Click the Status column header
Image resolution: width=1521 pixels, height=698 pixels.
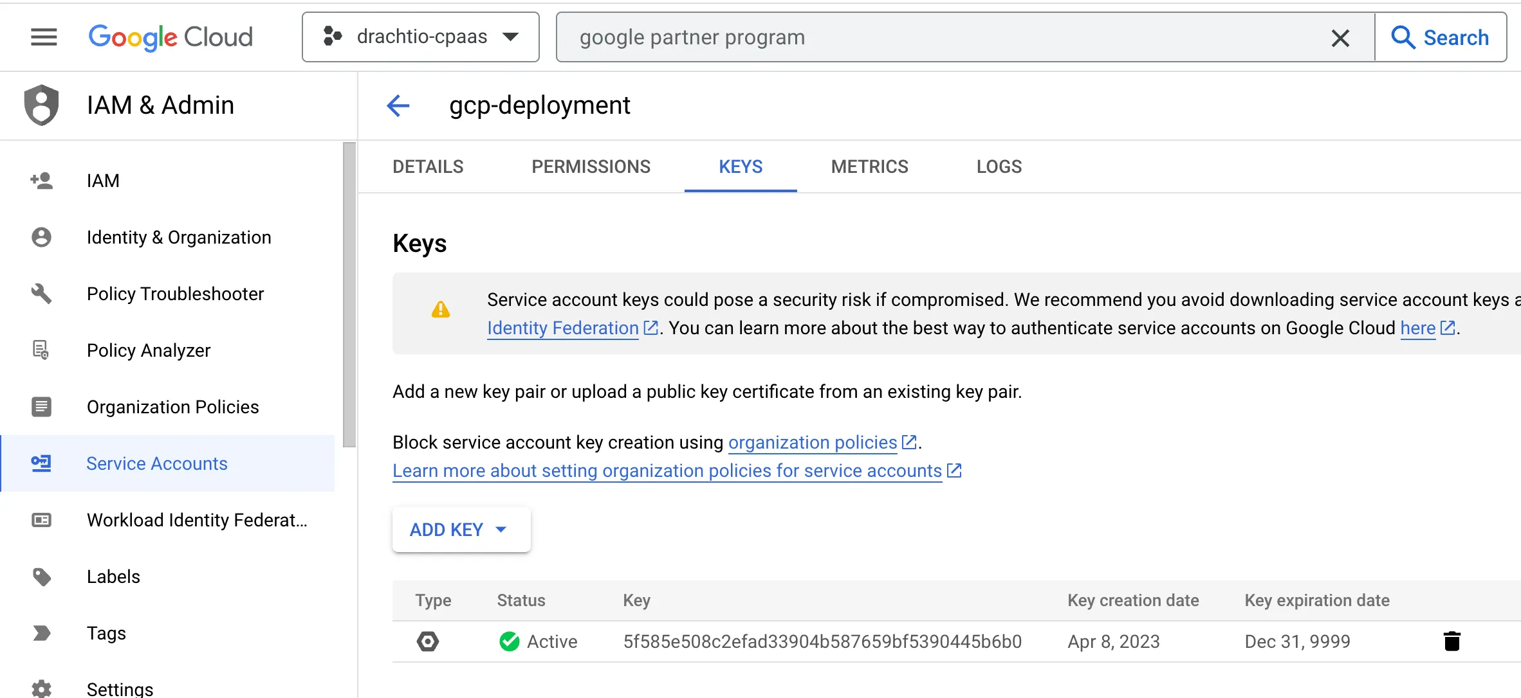coord(521,600)
